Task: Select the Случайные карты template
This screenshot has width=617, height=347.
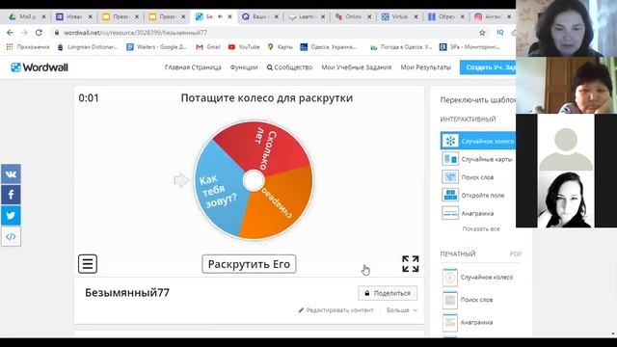Action: point(478,159)
